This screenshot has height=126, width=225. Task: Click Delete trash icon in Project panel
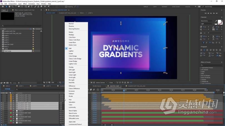[19, 83]
